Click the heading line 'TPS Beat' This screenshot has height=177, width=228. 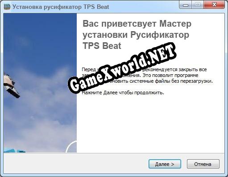tap(102, 46)
